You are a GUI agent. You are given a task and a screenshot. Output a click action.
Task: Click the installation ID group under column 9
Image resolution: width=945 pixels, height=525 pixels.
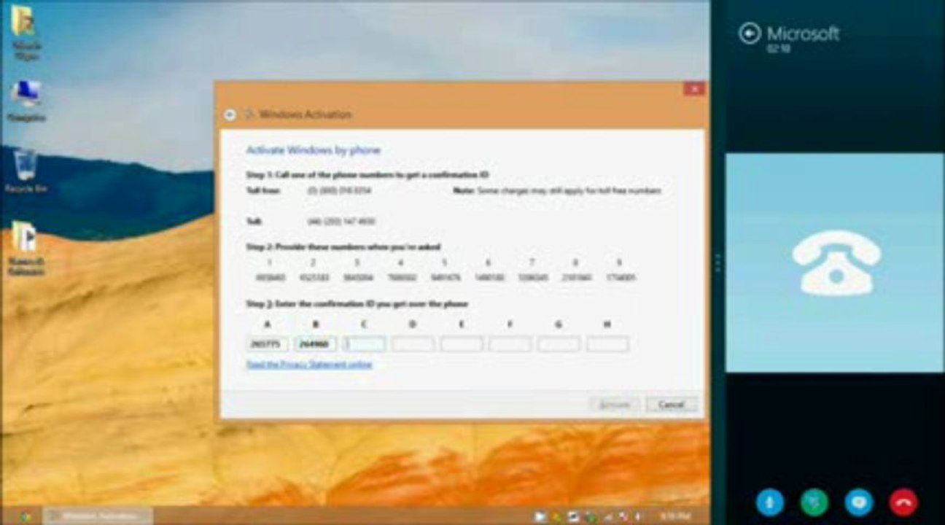tap(621, 278)
